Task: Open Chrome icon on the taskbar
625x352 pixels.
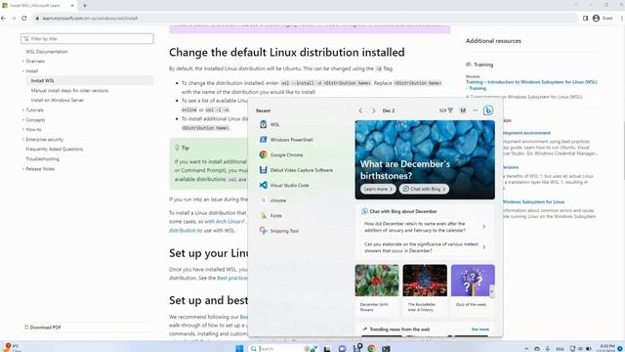Action: click(x=371, y=348)
